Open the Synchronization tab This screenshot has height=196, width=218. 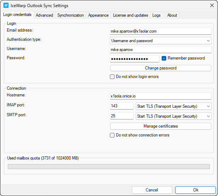coord(71,15)
